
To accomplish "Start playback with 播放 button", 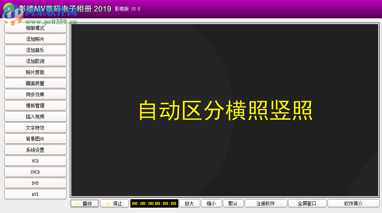I will click(84, 203).
